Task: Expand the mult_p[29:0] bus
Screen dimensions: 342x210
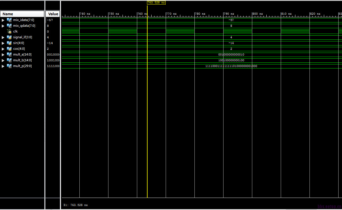Action: coord(3,66)
